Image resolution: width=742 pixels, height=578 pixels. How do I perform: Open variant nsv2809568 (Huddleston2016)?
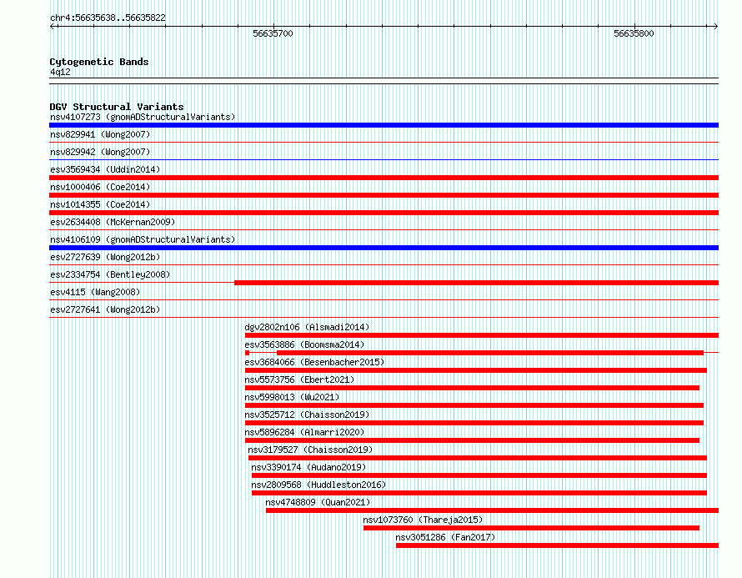click(x=318, y=485)
